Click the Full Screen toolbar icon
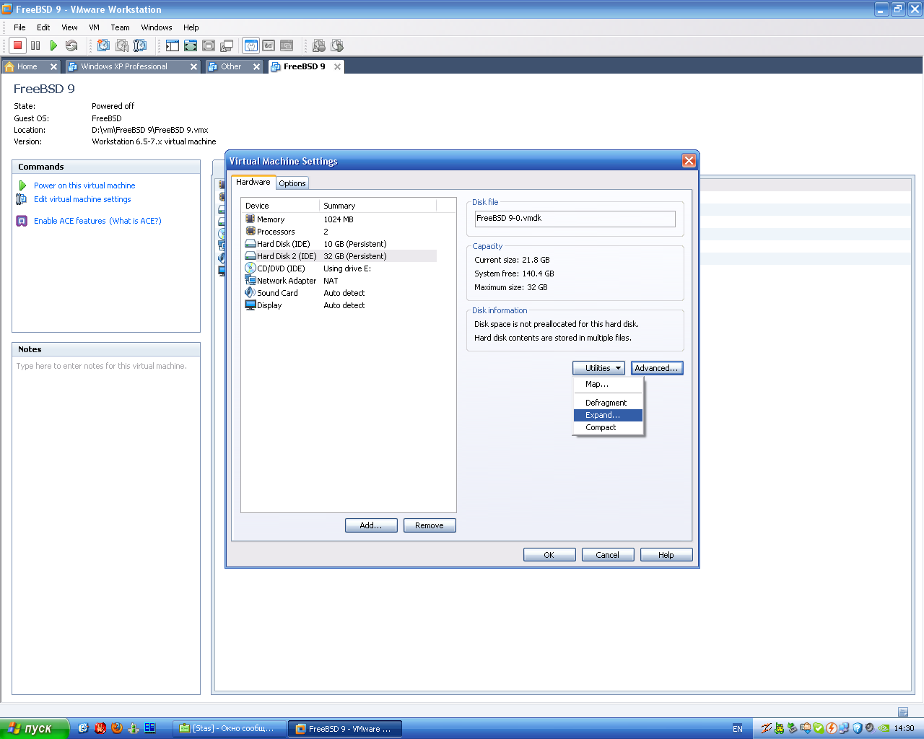The width and height of the screenshot is (924, 739). click(x=191, y=45)
